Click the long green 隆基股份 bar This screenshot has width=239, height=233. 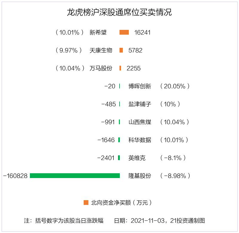tap(75, 176)
